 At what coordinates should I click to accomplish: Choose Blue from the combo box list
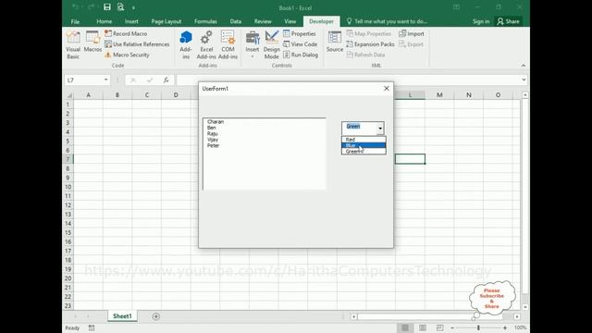(364, 145)
